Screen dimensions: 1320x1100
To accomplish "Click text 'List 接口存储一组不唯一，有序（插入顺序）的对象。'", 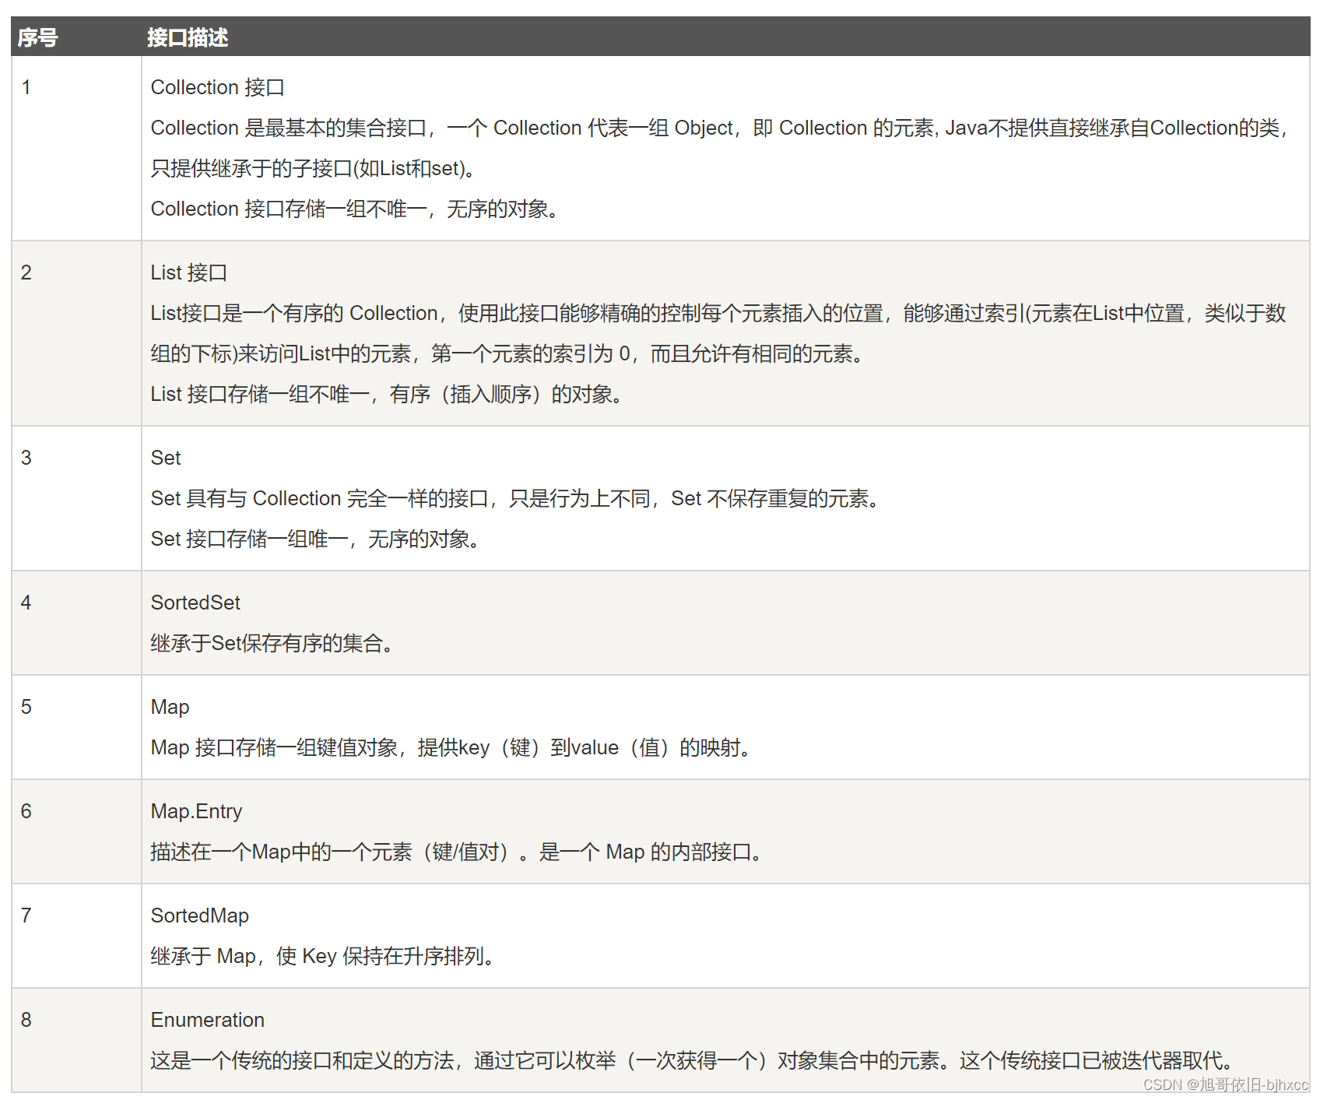I will pyautogui.click(x=387, y=394).
